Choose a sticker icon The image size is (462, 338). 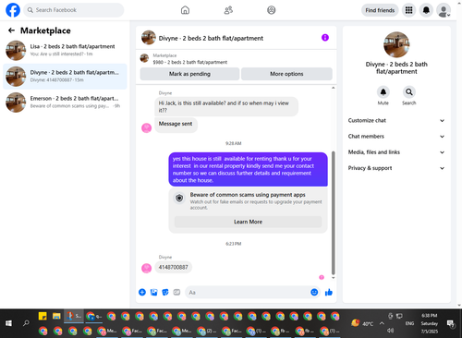(165, 292)
